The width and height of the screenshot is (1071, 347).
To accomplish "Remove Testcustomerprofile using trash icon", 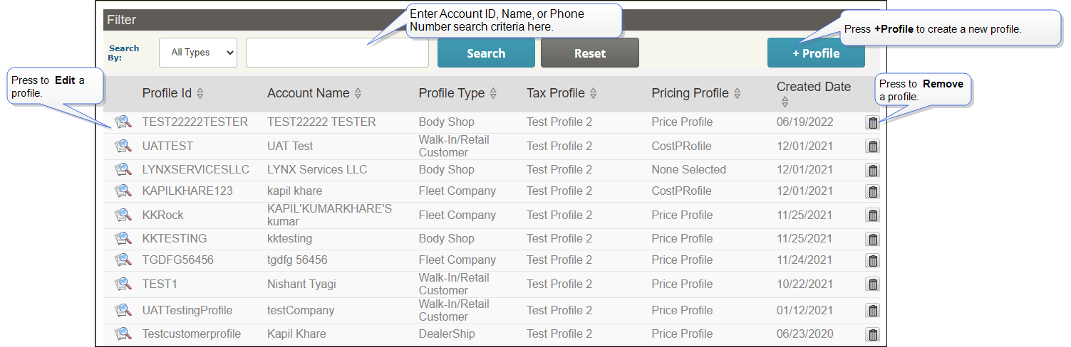I will (x=872, y=334).
